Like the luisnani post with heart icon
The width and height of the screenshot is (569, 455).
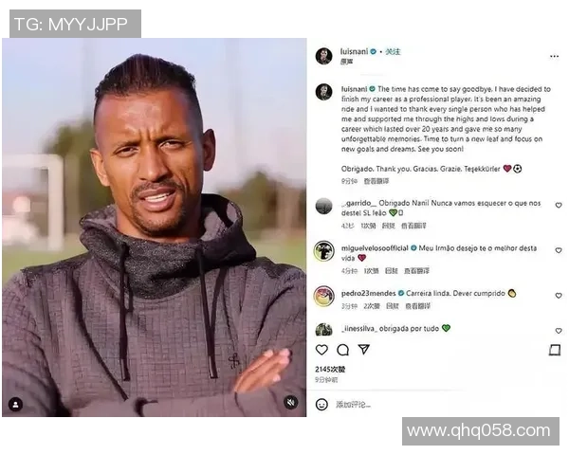[321, 350]
